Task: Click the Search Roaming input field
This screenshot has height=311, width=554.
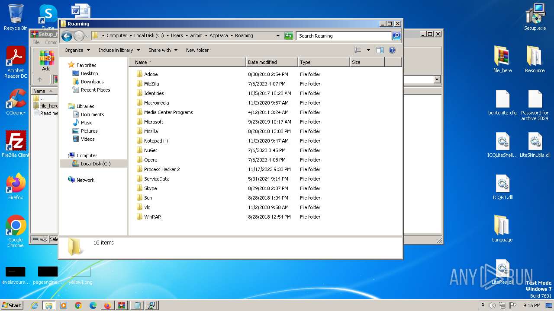Action: 344,36
